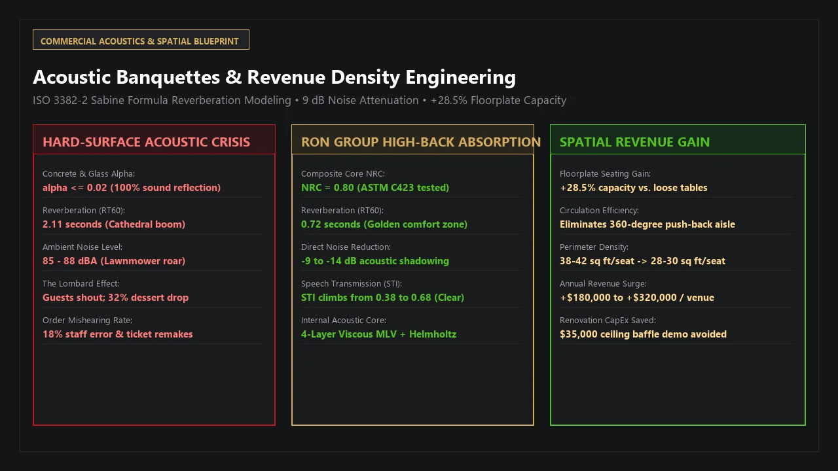Click the "Composite Core NRC:" label
The height and width of the screenshot is (471, 838).
click(343, 174)
